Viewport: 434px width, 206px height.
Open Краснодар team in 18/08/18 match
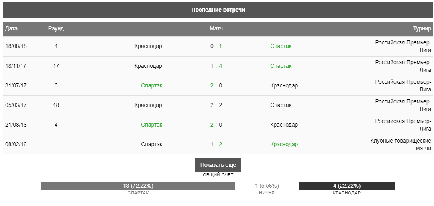[x=149, y=46]
